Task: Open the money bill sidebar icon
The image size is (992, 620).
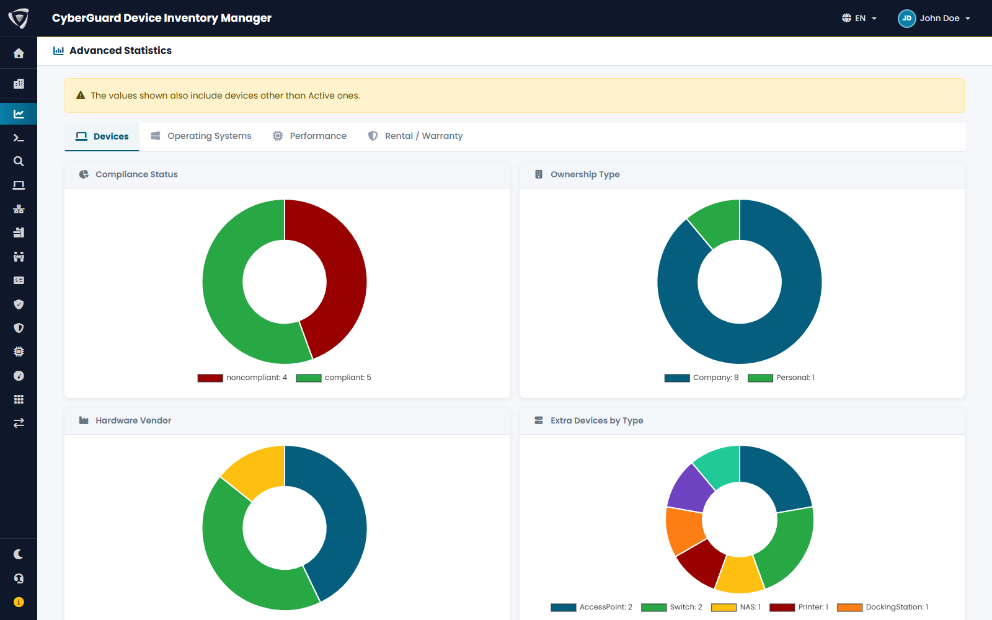Action: point(19,280)
